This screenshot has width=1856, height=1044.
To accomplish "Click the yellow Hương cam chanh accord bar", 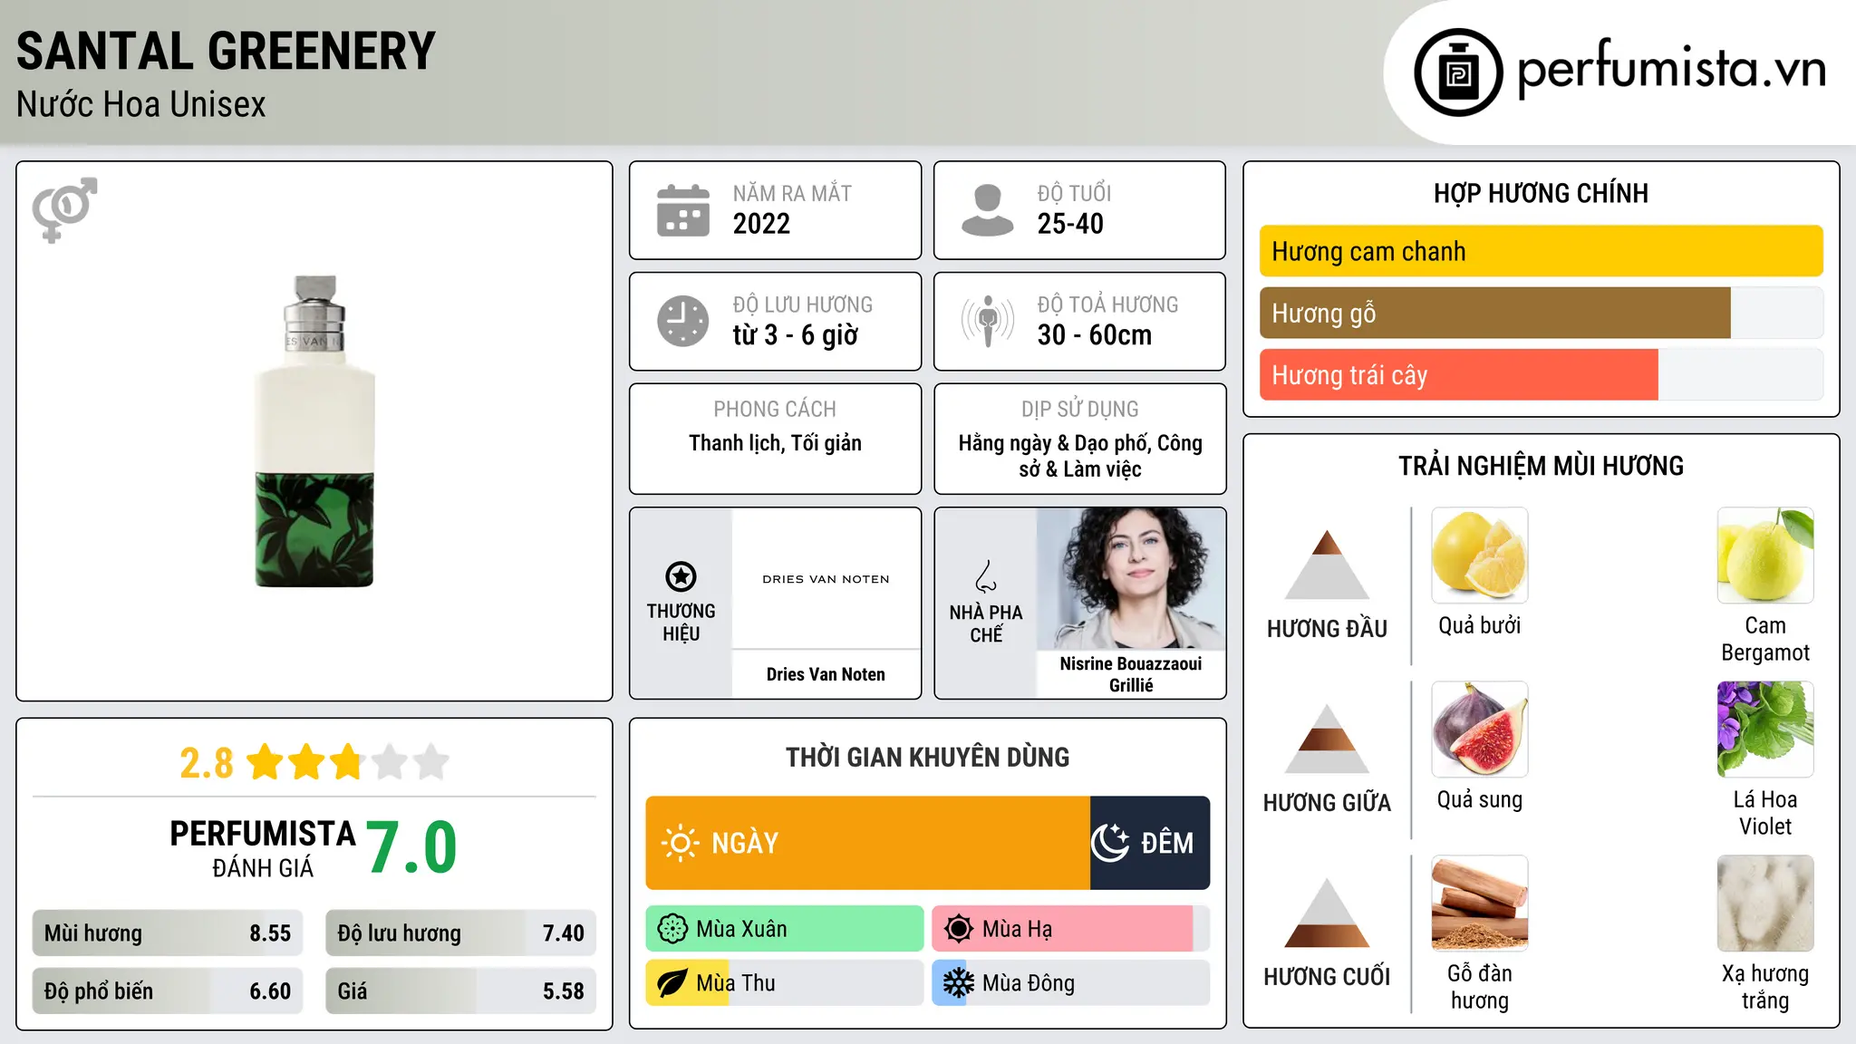I will [1541, 251].
